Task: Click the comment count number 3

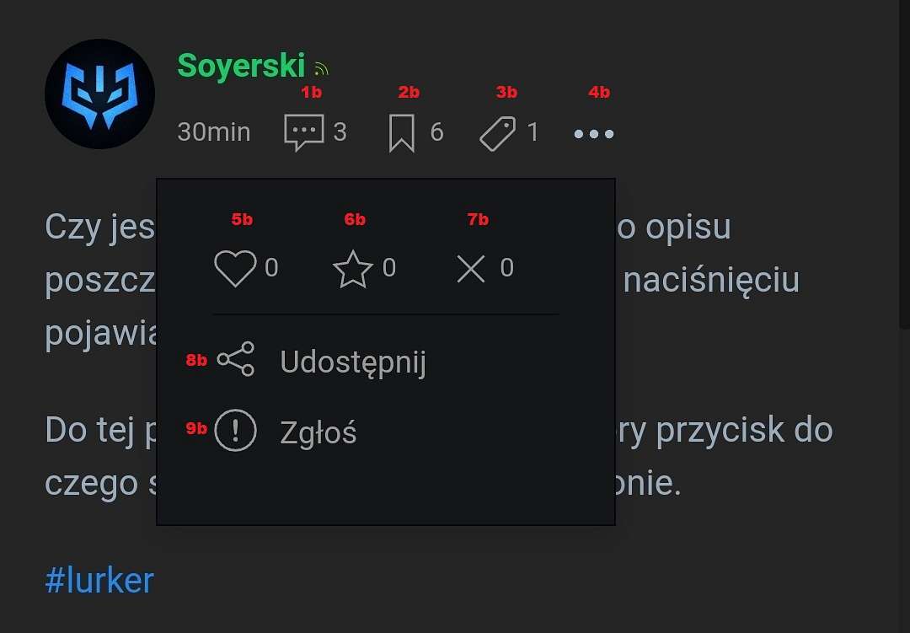Action: [340, 132]
